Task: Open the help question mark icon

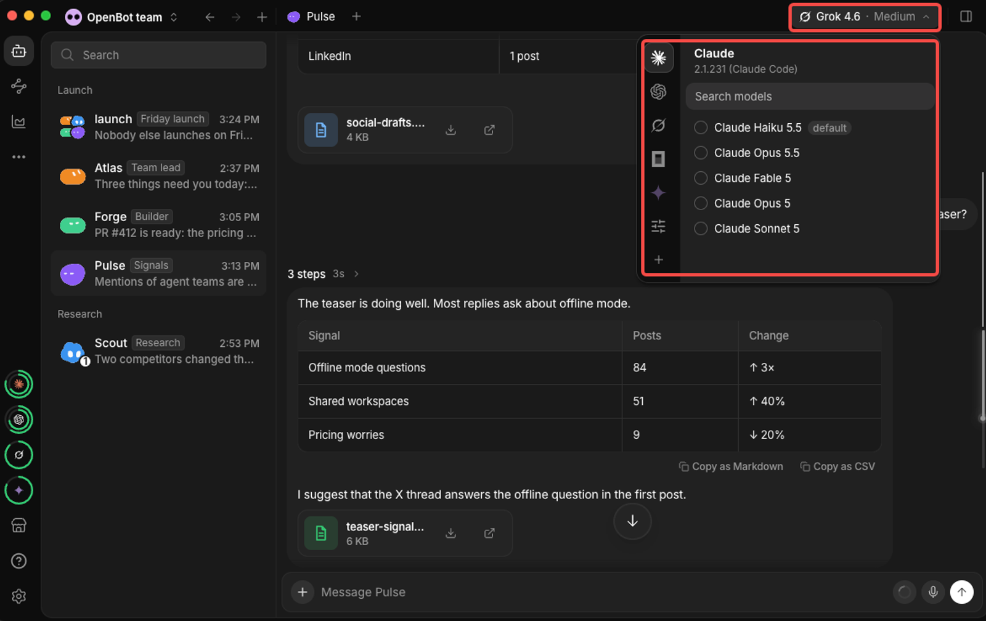Action: click(x=19, y=561)
